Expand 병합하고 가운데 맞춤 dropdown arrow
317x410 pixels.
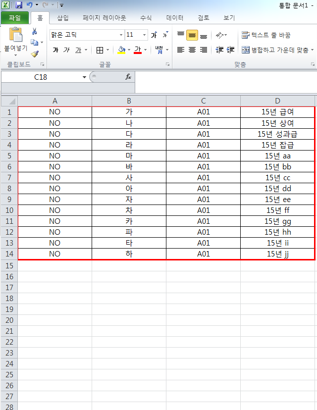click(312, 50)
